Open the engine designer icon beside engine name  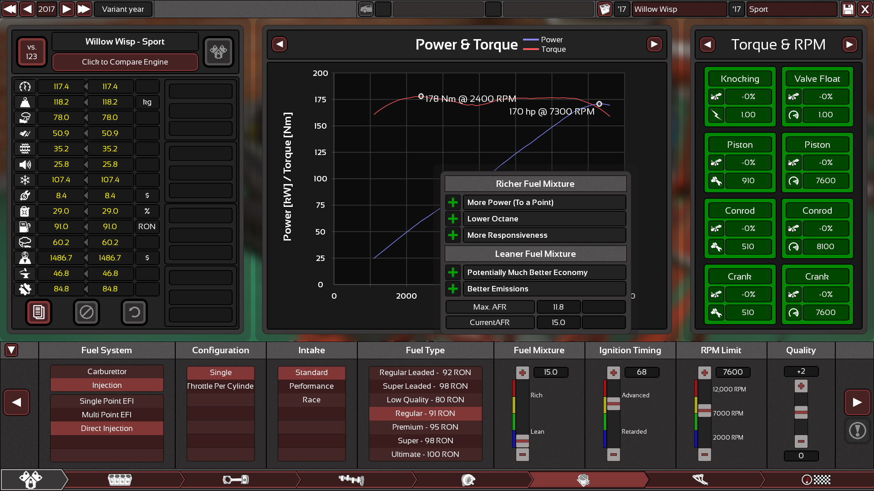click(218, 51)
